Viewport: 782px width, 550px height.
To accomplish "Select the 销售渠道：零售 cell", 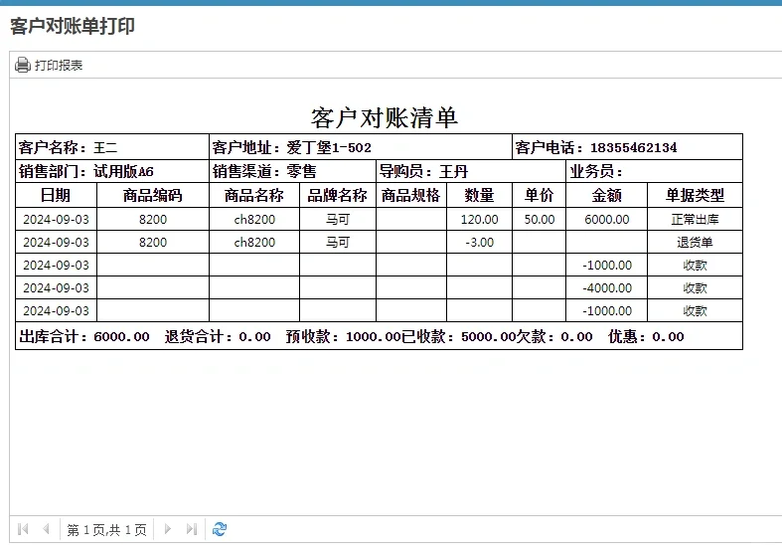I will coord(292,171).
